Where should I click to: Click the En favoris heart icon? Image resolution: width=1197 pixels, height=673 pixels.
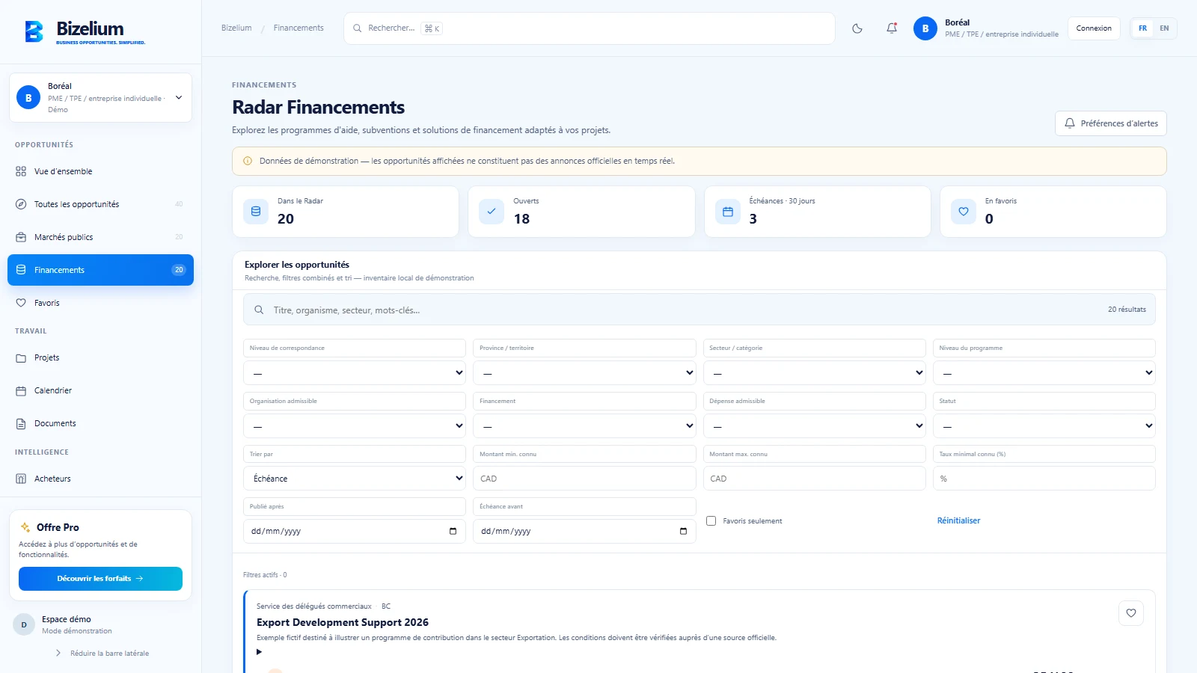tap(964, 212)
